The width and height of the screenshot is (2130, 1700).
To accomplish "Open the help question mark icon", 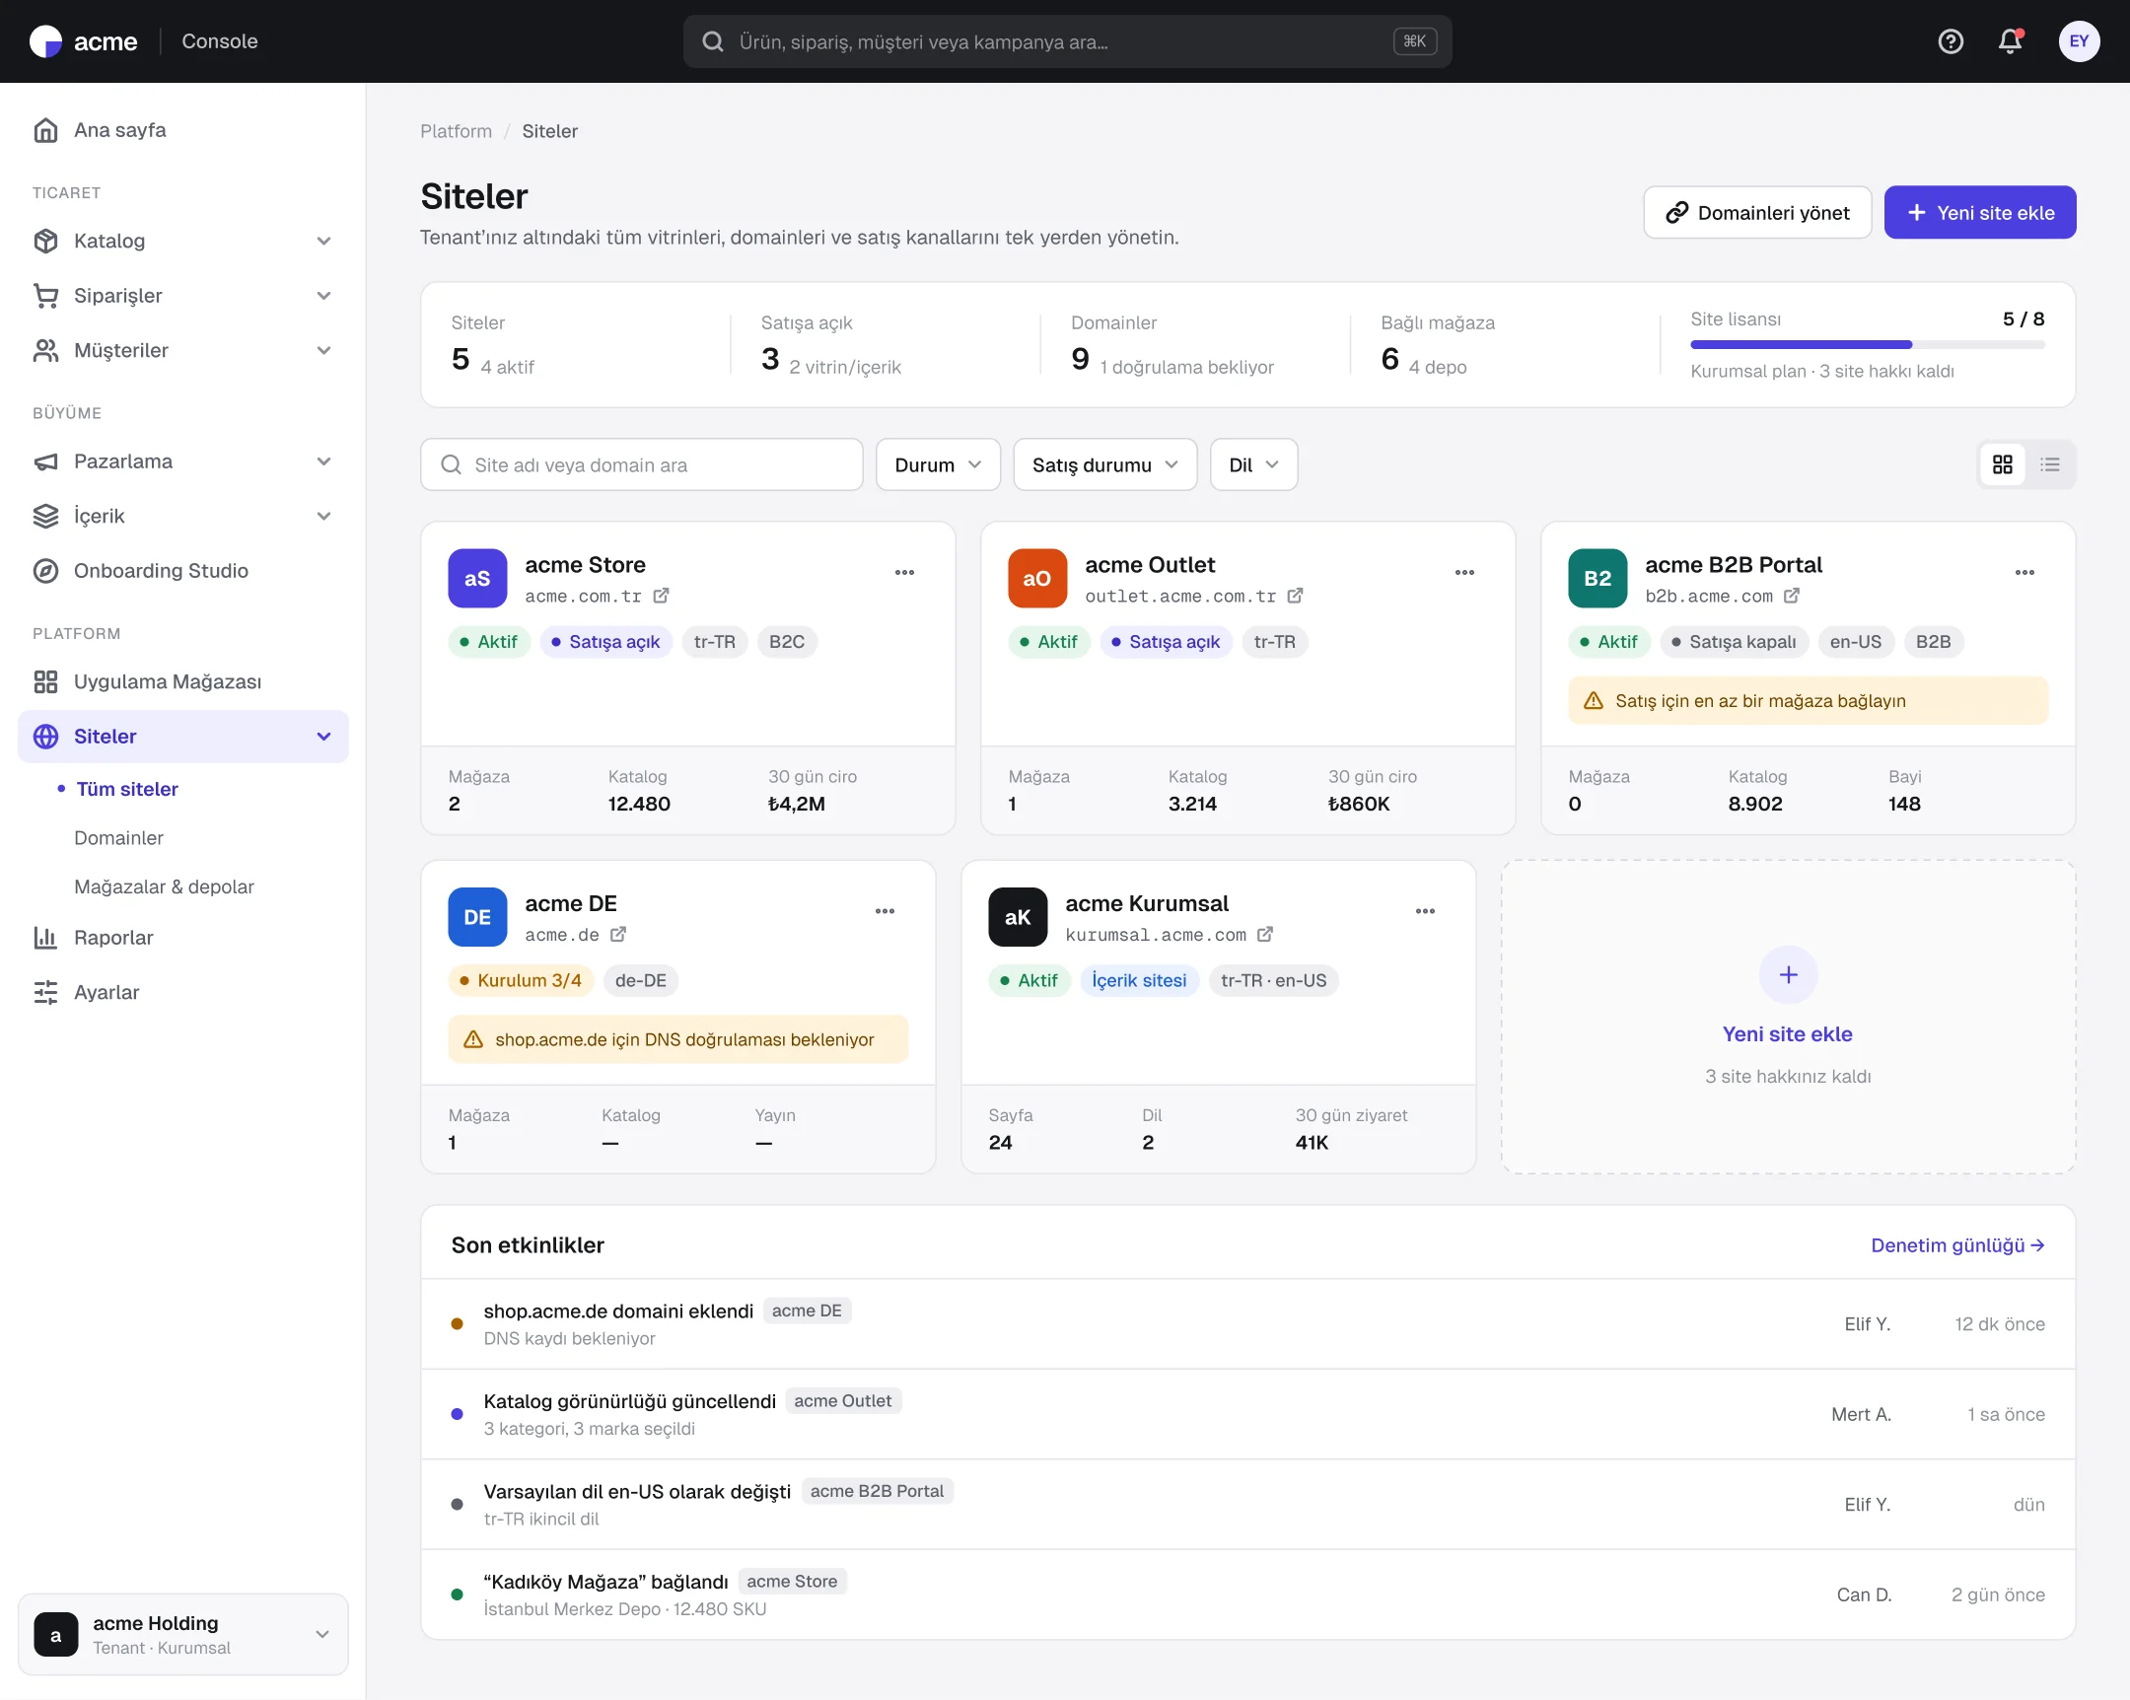I will 1951,41.
